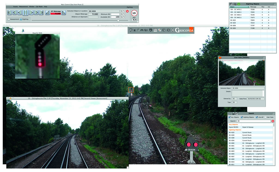The image size is (279, 172).
Task: Clear selected object with the red X button
Action: tap(127, 11)
